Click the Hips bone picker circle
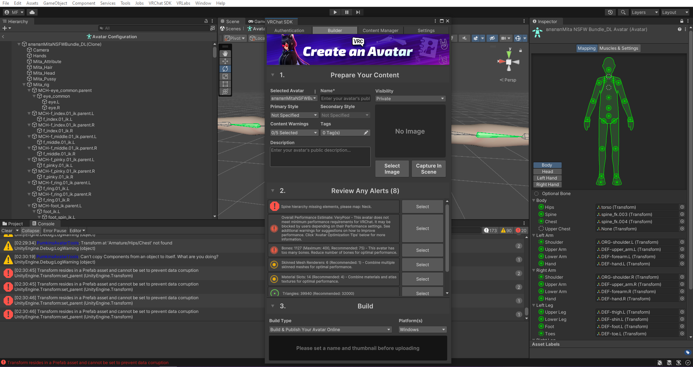The height and width of the screenshot is (367, 693). 682,207
